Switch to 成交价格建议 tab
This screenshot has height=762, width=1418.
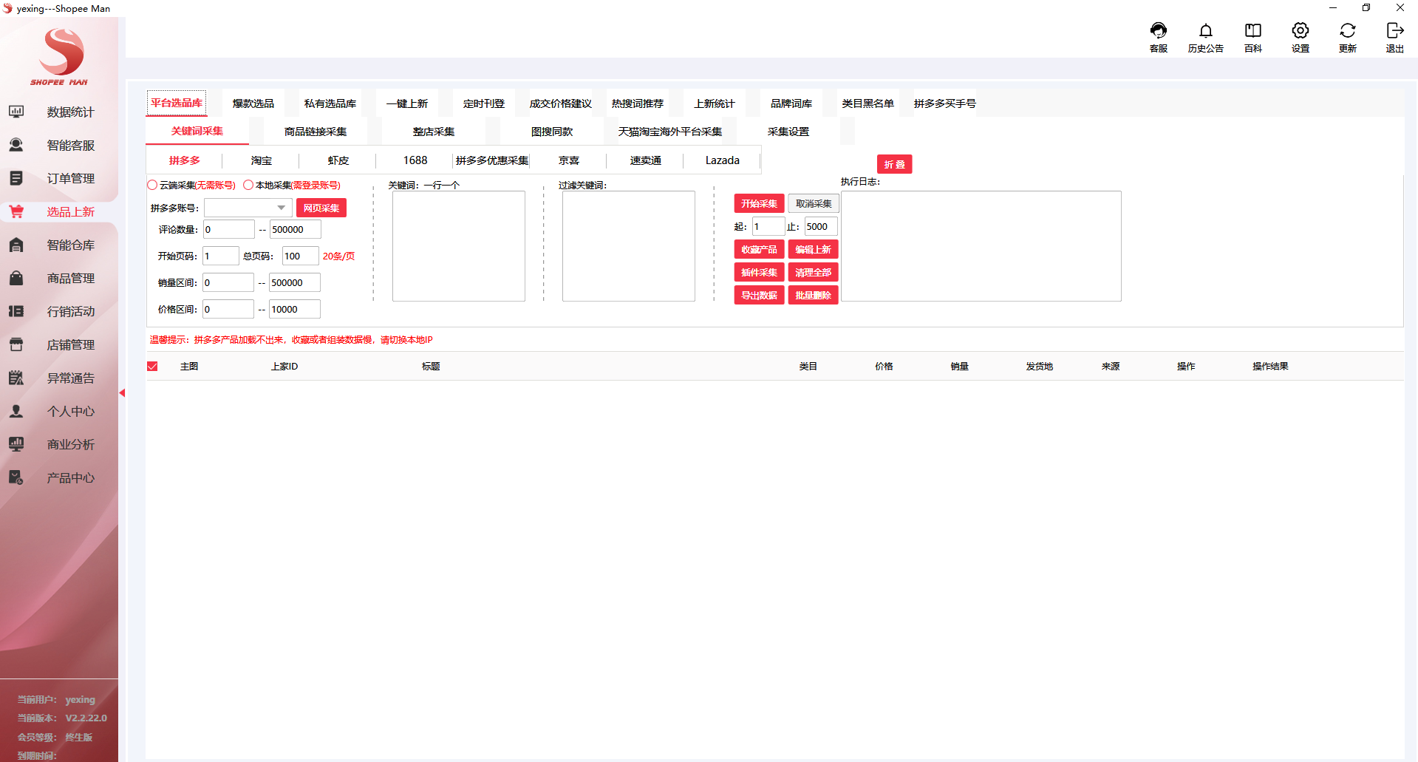click(561, 103)
